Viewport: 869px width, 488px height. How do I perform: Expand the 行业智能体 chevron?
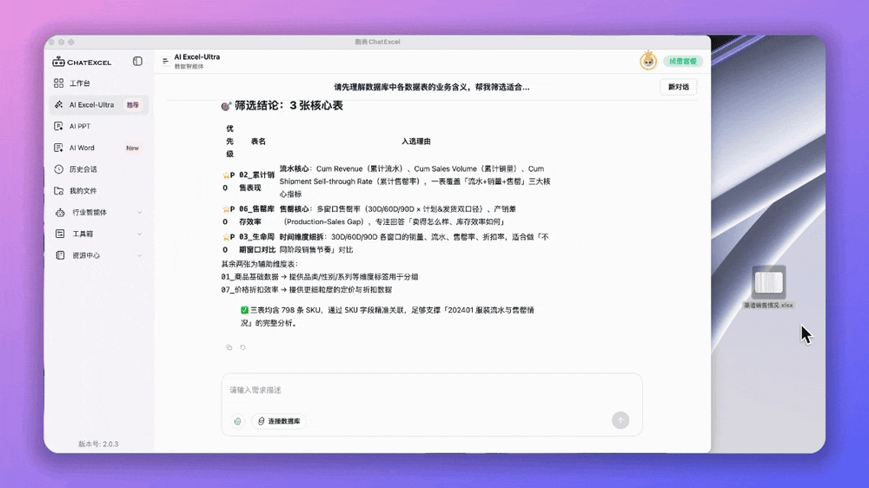[x=140, y=212]
